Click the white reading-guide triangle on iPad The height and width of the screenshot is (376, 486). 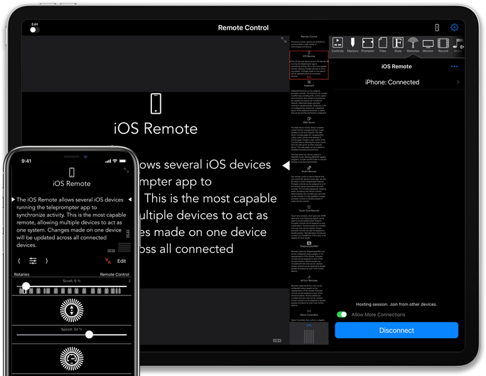[286, 166]
